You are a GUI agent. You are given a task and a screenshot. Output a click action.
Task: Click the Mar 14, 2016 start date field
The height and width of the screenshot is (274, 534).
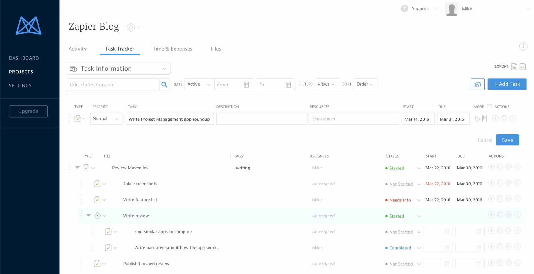pos(418,119)
